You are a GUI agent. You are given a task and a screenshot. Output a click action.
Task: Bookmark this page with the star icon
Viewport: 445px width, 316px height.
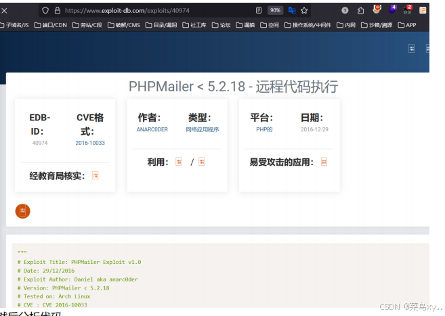click(304, 10)
